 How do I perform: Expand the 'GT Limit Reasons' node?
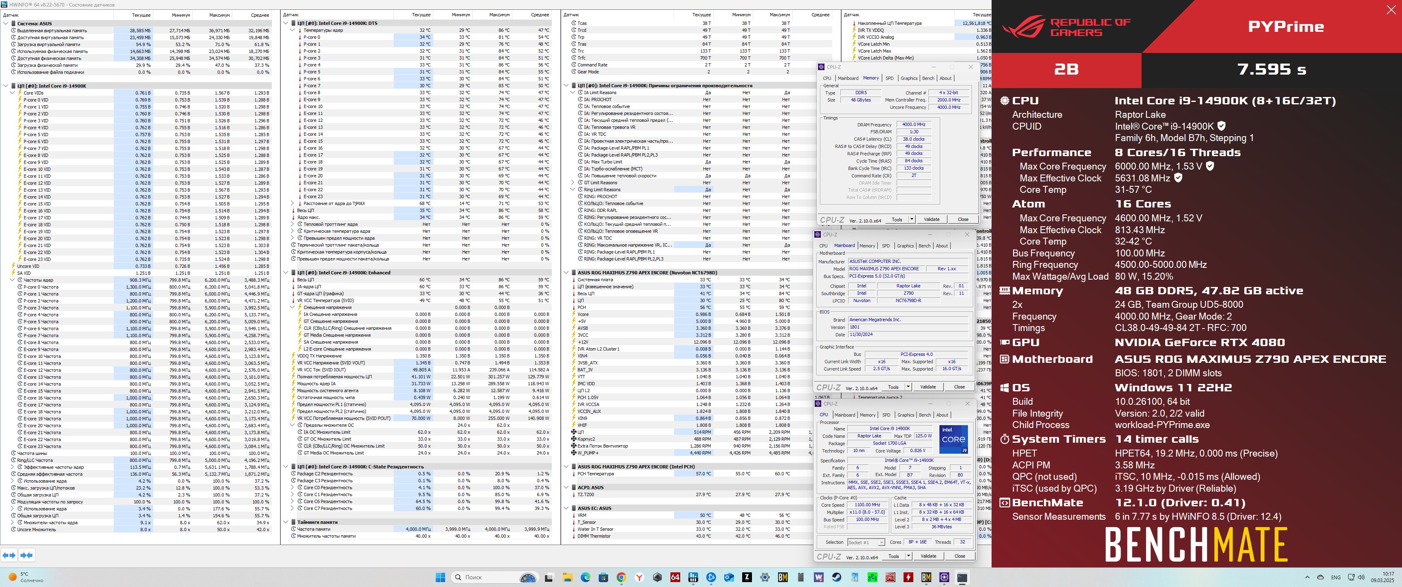tap(573, 182)
